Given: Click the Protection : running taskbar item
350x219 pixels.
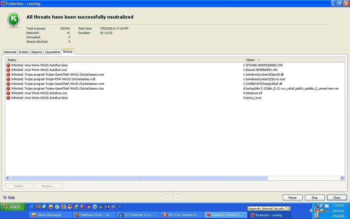Looking at the screenshot, I should coord(269,215).
